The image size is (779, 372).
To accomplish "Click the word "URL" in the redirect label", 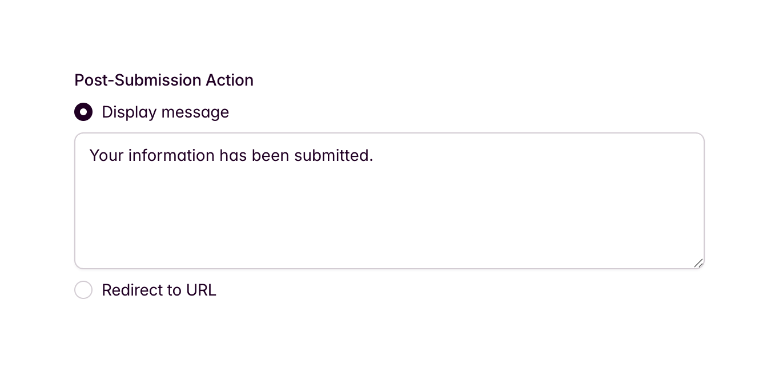I will (x=201, y=290).
